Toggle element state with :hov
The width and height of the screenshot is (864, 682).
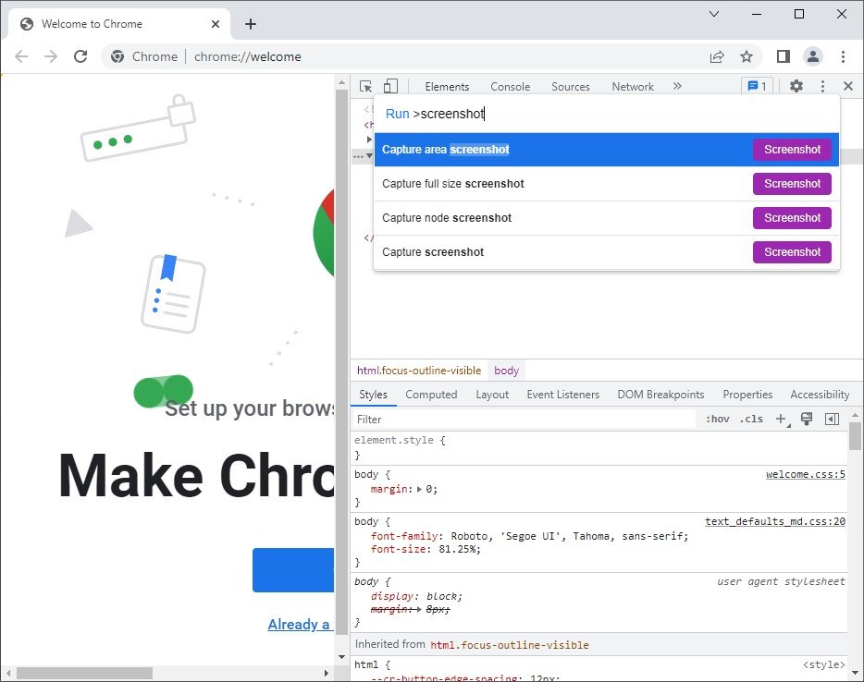click(x=718, y=419)
